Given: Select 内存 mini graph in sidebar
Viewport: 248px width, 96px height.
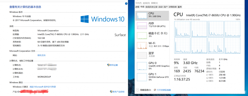Looking at the screenshot, I should [142, 26].
